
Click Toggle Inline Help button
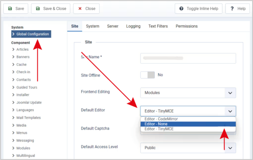(x=199, y=8)
